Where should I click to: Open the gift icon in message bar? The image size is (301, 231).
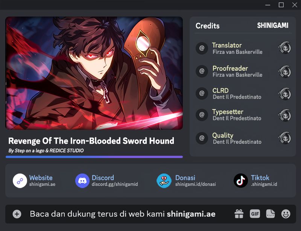pos(239,214)
